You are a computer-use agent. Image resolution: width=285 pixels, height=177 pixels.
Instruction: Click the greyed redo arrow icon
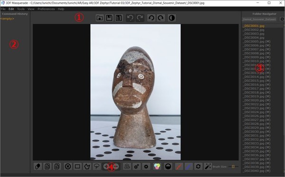(140, 18)
